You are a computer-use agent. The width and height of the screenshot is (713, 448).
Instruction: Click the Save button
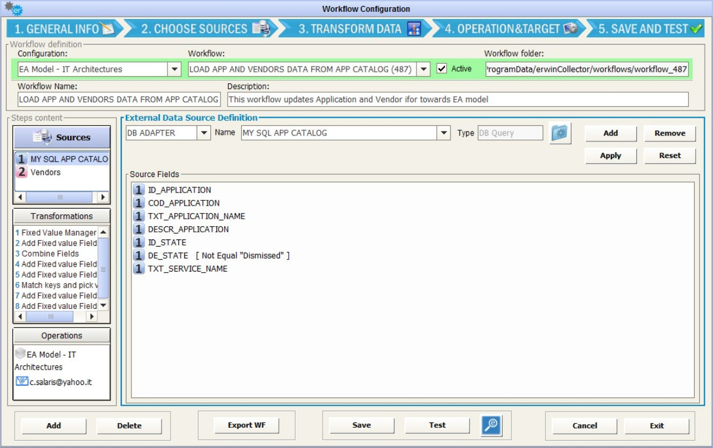[x=361, y=425]
